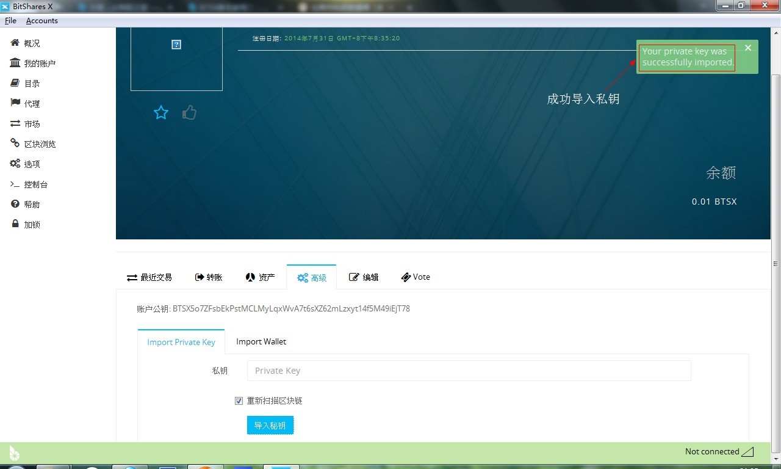
Task: Open the File menu
Action: tap(10, 21)
